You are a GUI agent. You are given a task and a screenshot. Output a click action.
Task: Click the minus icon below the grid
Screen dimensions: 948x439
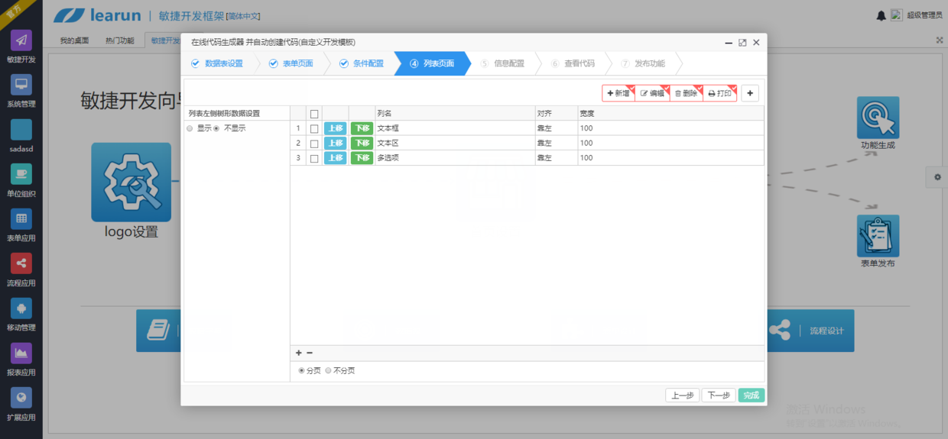tap(310, 353)
